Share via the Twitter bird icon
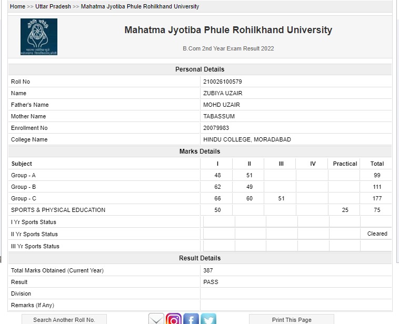Screen dimensions: 399x324 click(208, 319)
